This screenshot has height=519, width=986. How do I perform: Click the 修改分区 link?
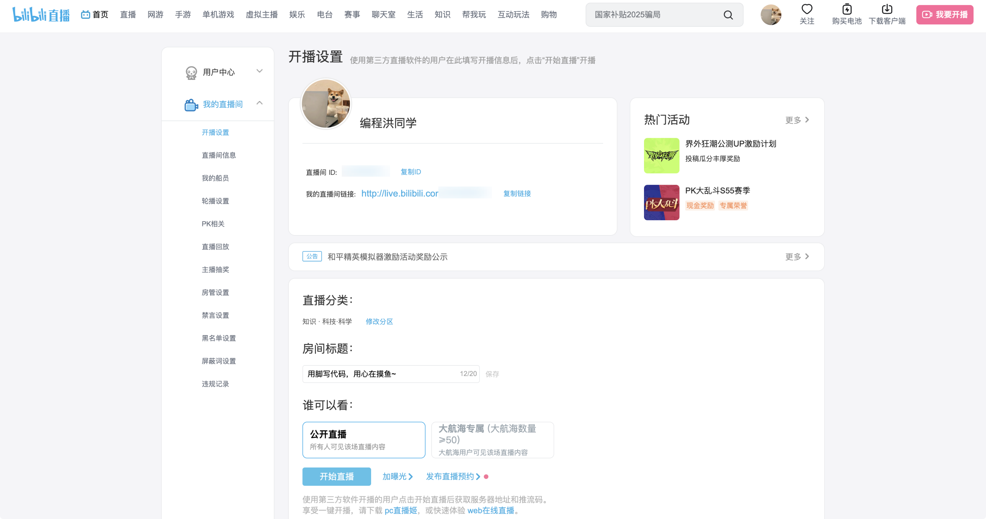point(379,322)
